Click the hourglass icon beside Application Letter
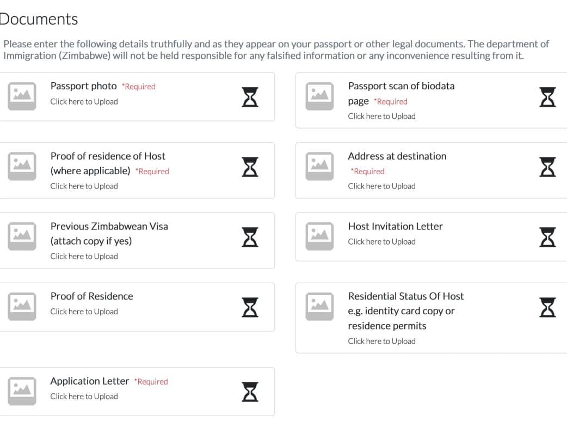 tap(250, 392)
